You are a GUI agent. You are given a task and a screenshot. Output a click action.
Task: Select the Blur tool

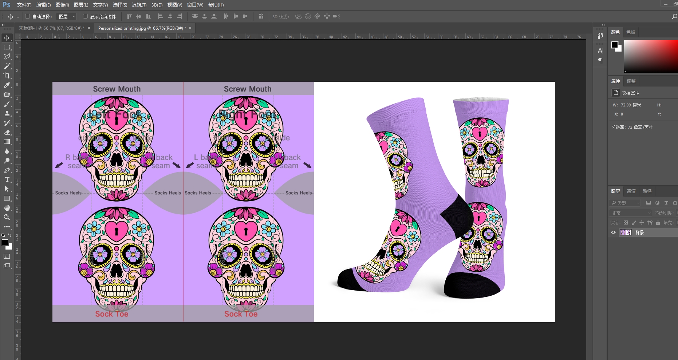7,151
